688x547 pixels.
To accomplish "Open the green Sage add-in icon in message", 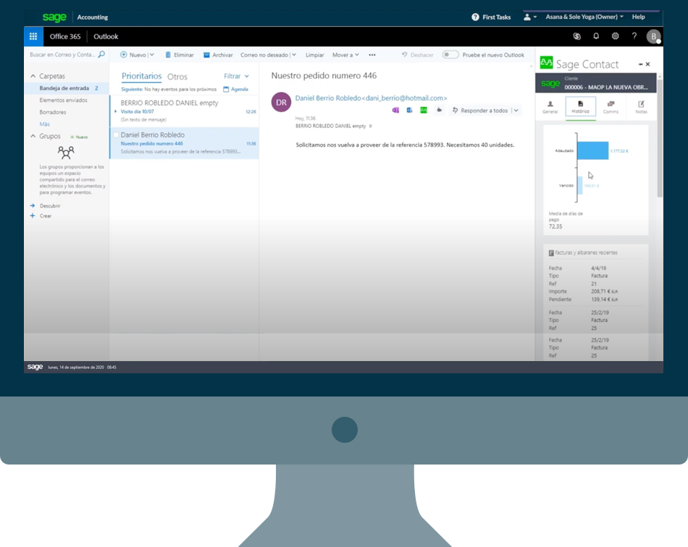I will click(x=424, y=110).
